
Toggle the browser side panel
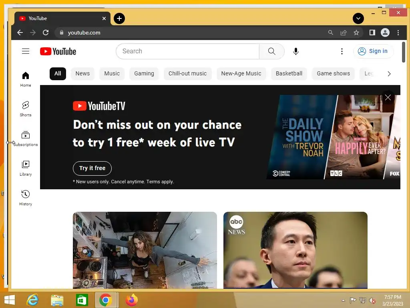[372, 32]
